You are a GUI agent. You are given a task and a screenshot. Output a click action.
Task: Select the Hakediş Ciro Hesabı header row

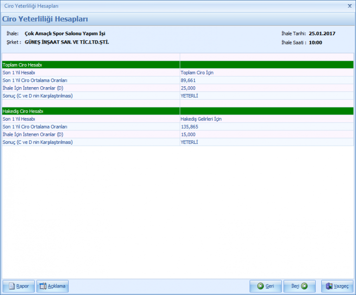click(90, 111)
